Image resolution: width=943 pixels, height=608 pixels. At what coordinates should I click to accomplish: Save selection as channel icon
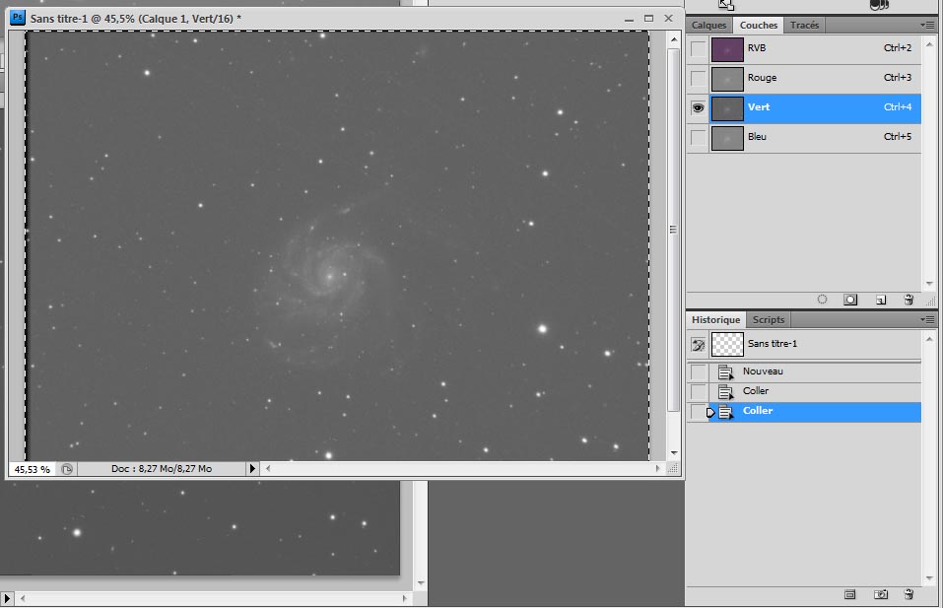(x=850, y=300)
